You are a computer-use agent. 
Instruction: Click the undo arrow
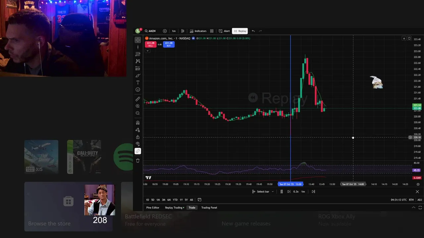[x=253, y=31]
